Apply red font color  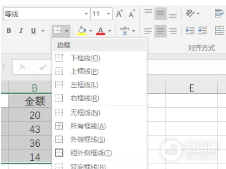(x=101, y=31)
